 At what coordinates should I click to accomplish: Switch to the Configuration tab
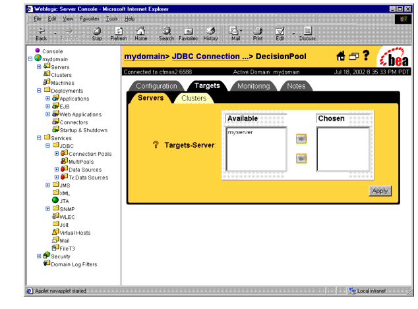click(156, 86)
